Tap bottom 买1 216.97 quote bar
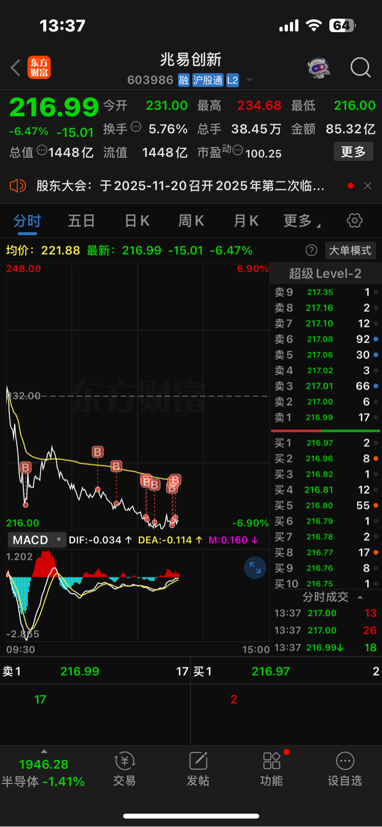Viewport: 382px width, 827px height. (x=286, y=672)
